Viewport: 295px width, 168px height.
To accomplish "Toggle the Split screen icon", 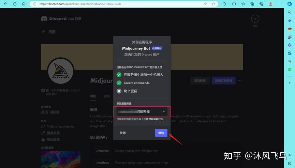I will pos(234,4).
